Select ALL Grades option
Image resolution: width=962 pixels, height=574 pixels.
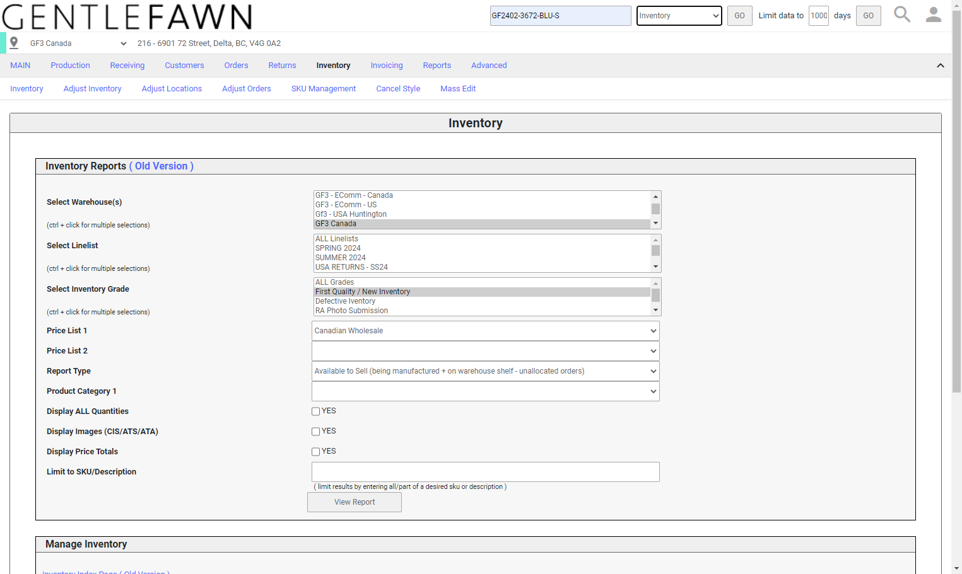(x=482, y=282)
